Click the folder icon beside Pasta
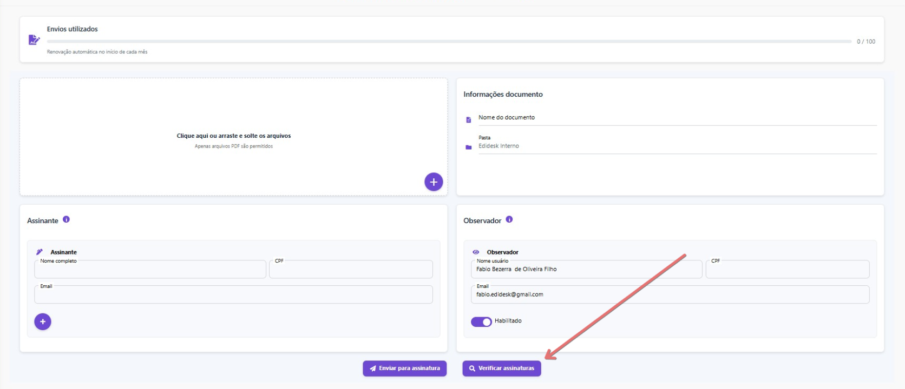 pyautogui.click(x=469, y=147)
